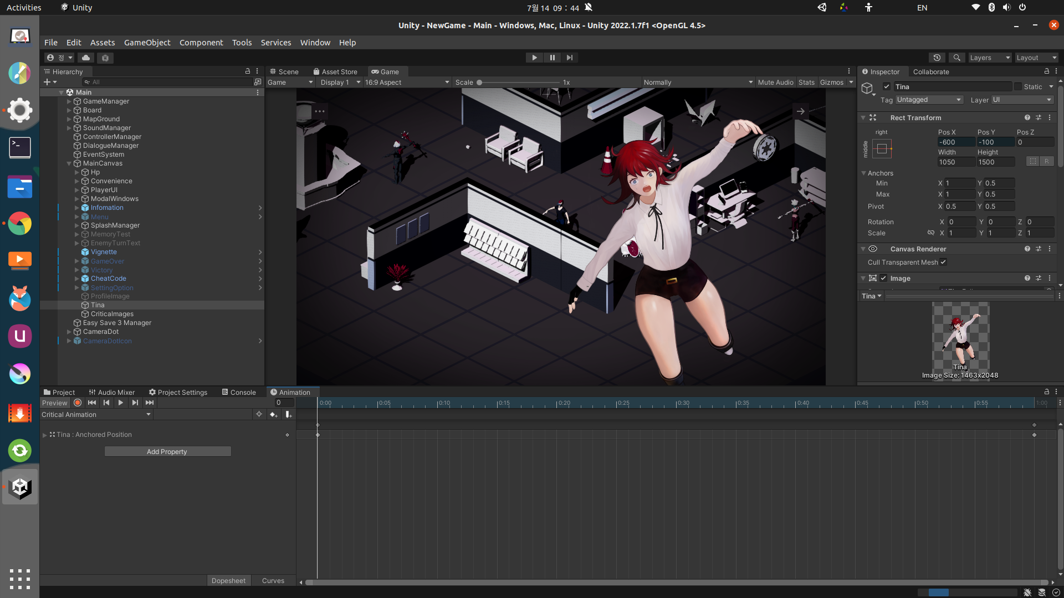This screenshot has height=598, width=1064.
Task: Open the GameObject menu
Action: click(147, 43)
